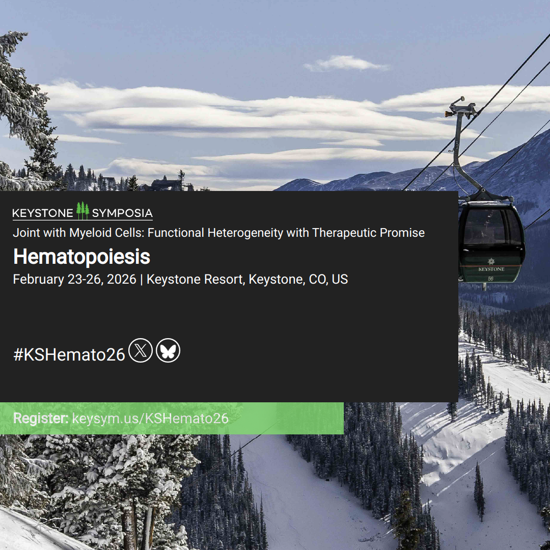Click the green pine trees logo icon
Image resolution: width=550 pixels, height=550 pixels.
tap(82, 210)
